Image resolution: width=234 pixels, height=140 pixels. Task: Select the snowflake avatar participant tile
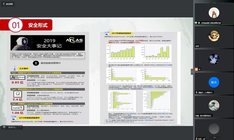pyautogui.click(x=214, y=60)
